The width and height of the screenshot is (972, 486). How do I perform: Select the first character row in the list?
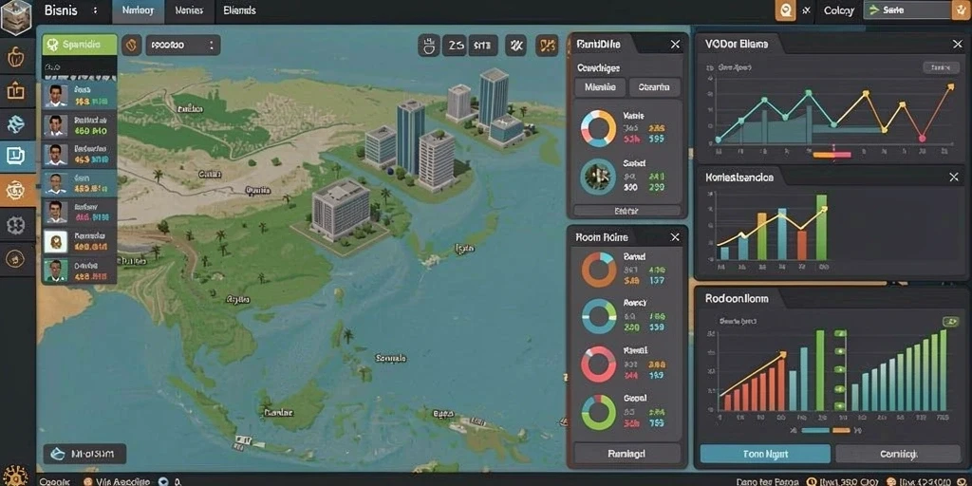pos(79,96)
